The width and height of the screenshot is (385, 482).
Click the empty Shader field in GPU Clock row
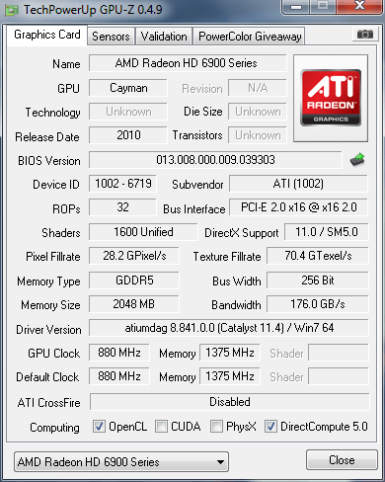339,353
